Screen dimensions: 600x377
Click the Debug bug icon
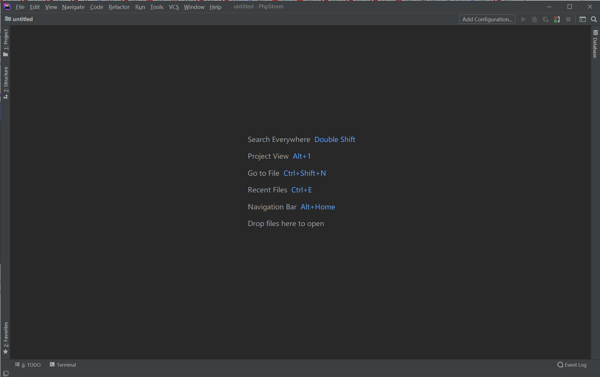[x=534, y=19]
